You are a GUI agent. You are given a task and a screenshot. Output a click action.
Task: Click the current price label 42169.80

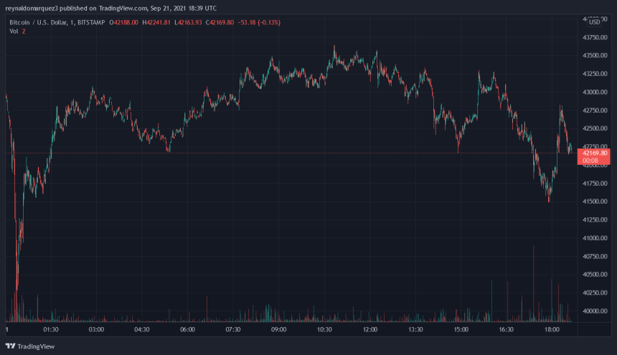tap(595, 153)
